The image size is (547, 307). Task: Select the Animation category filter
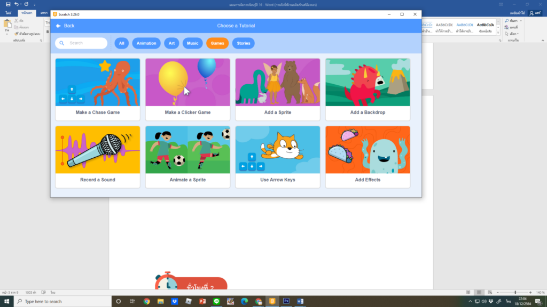(x=146, y=43)
